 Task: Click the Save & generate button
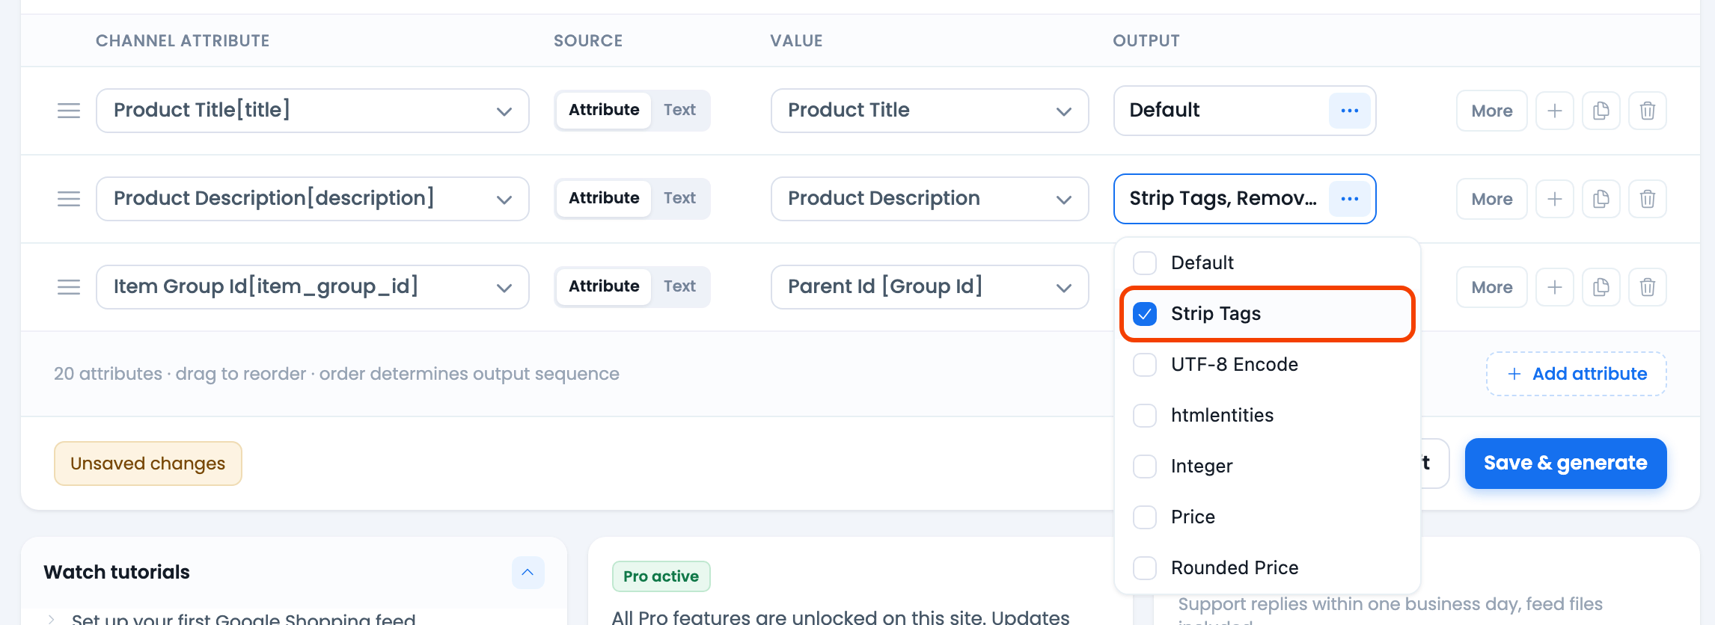pyautogui.click(x=1565, y=464)
